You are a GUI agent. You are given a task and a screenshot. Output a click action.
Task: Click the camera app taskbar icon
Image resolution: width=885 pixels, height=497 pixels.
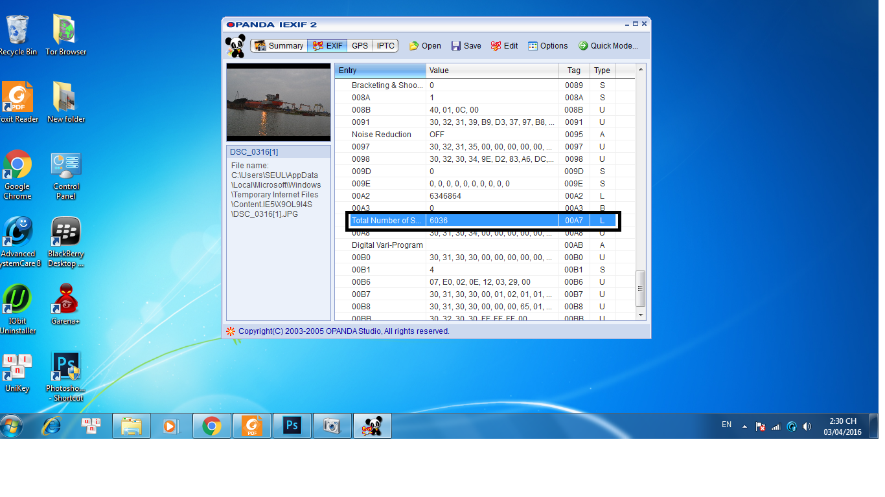(x=332, y=426)
